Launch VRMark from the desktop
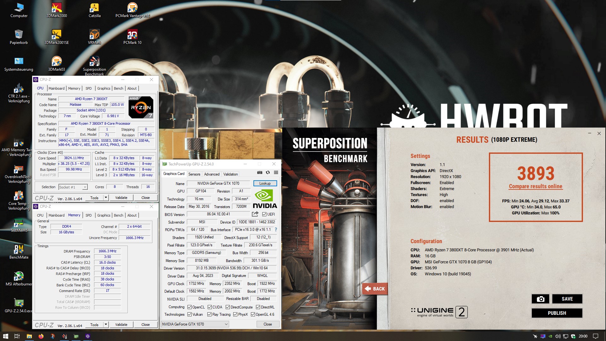This screenshot has width=606, height=341. click(94, 37)
